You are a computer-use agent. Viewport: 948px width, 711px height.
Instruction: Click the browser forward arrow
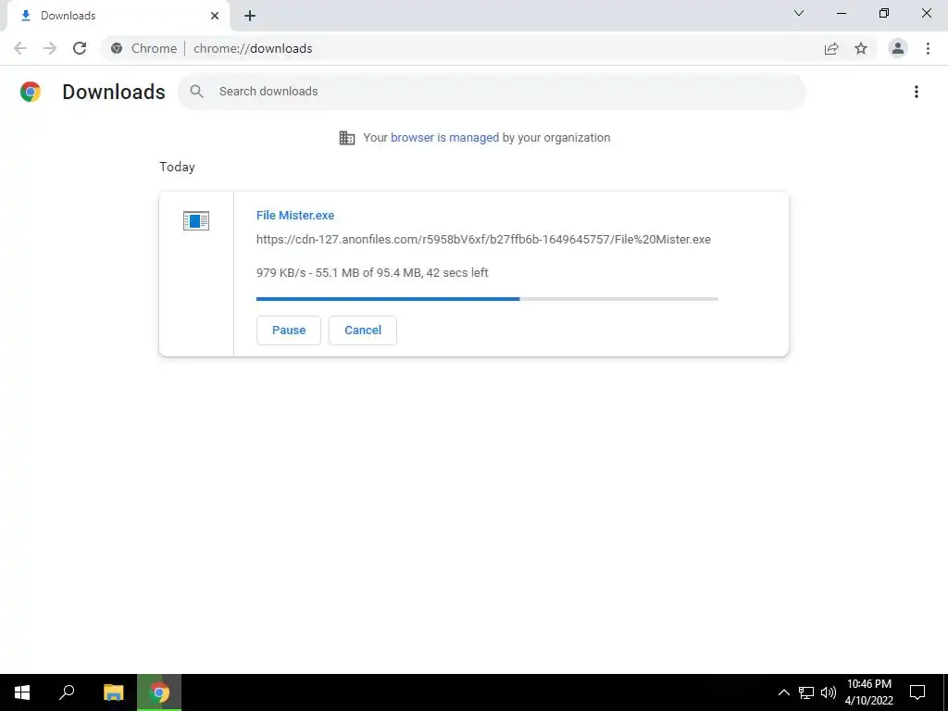click(x=50, y=48)
